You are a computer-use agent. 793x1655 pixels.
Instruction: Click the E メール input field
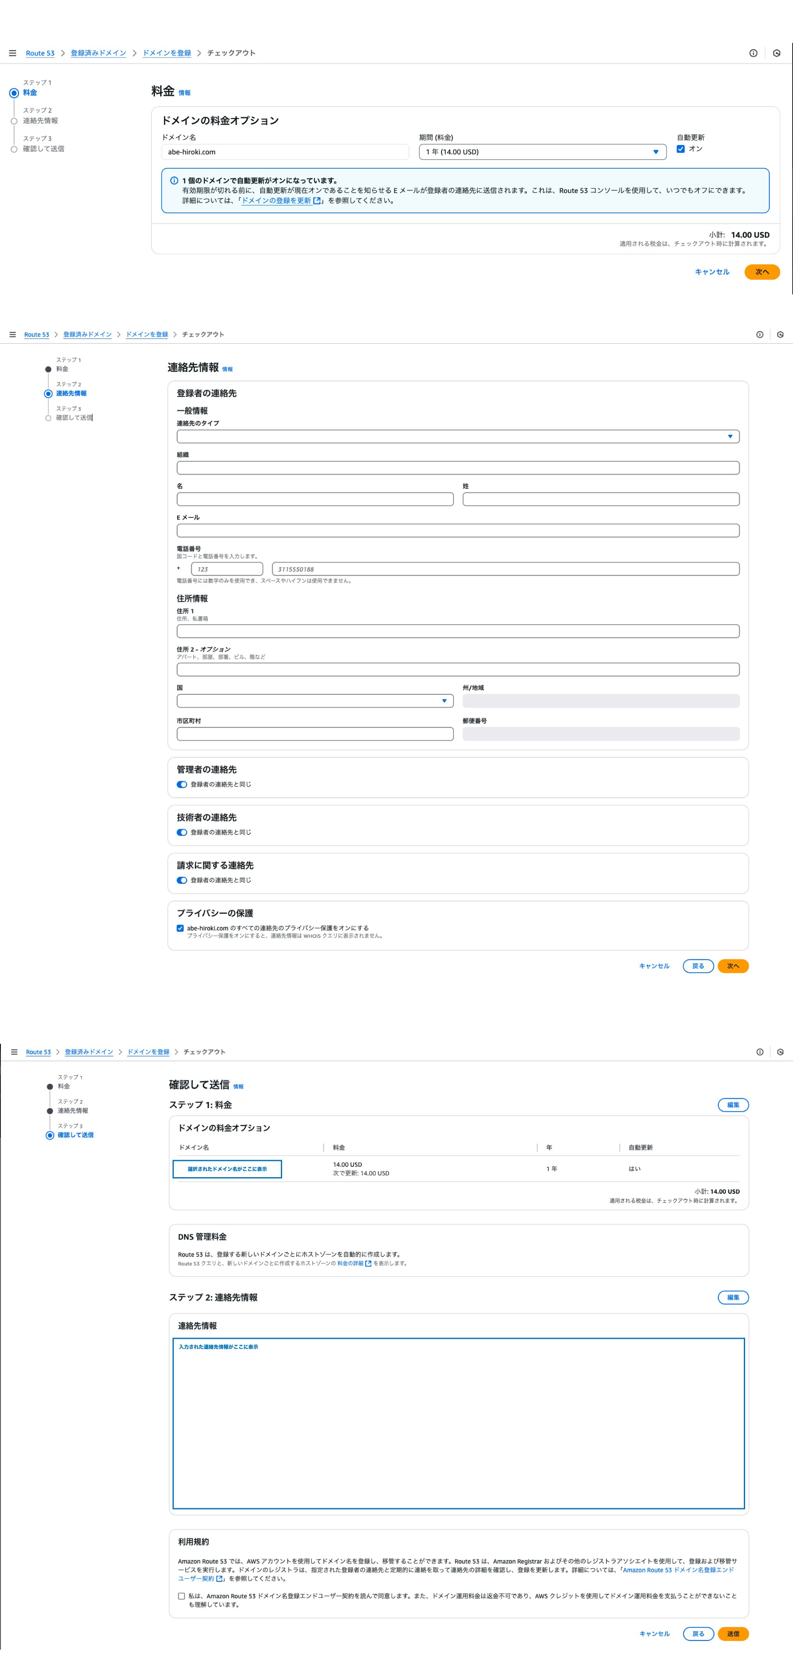[x=457, y=531]
